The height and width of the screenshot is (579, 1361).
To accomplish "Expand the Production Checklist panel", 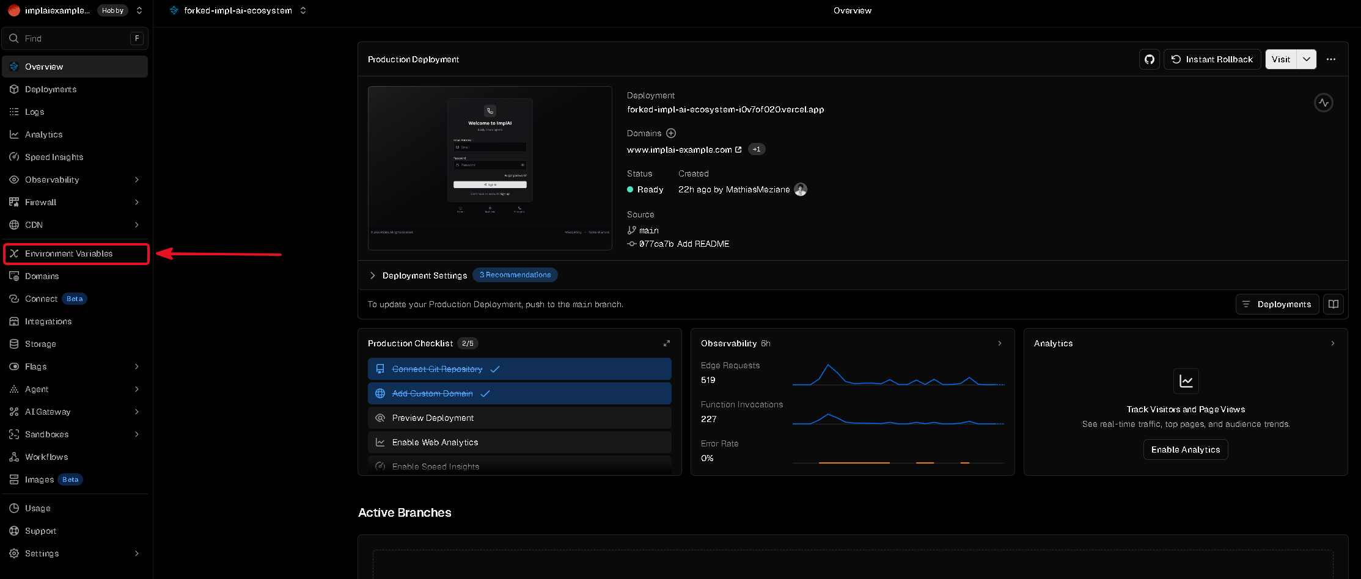I will click(667, 343).
